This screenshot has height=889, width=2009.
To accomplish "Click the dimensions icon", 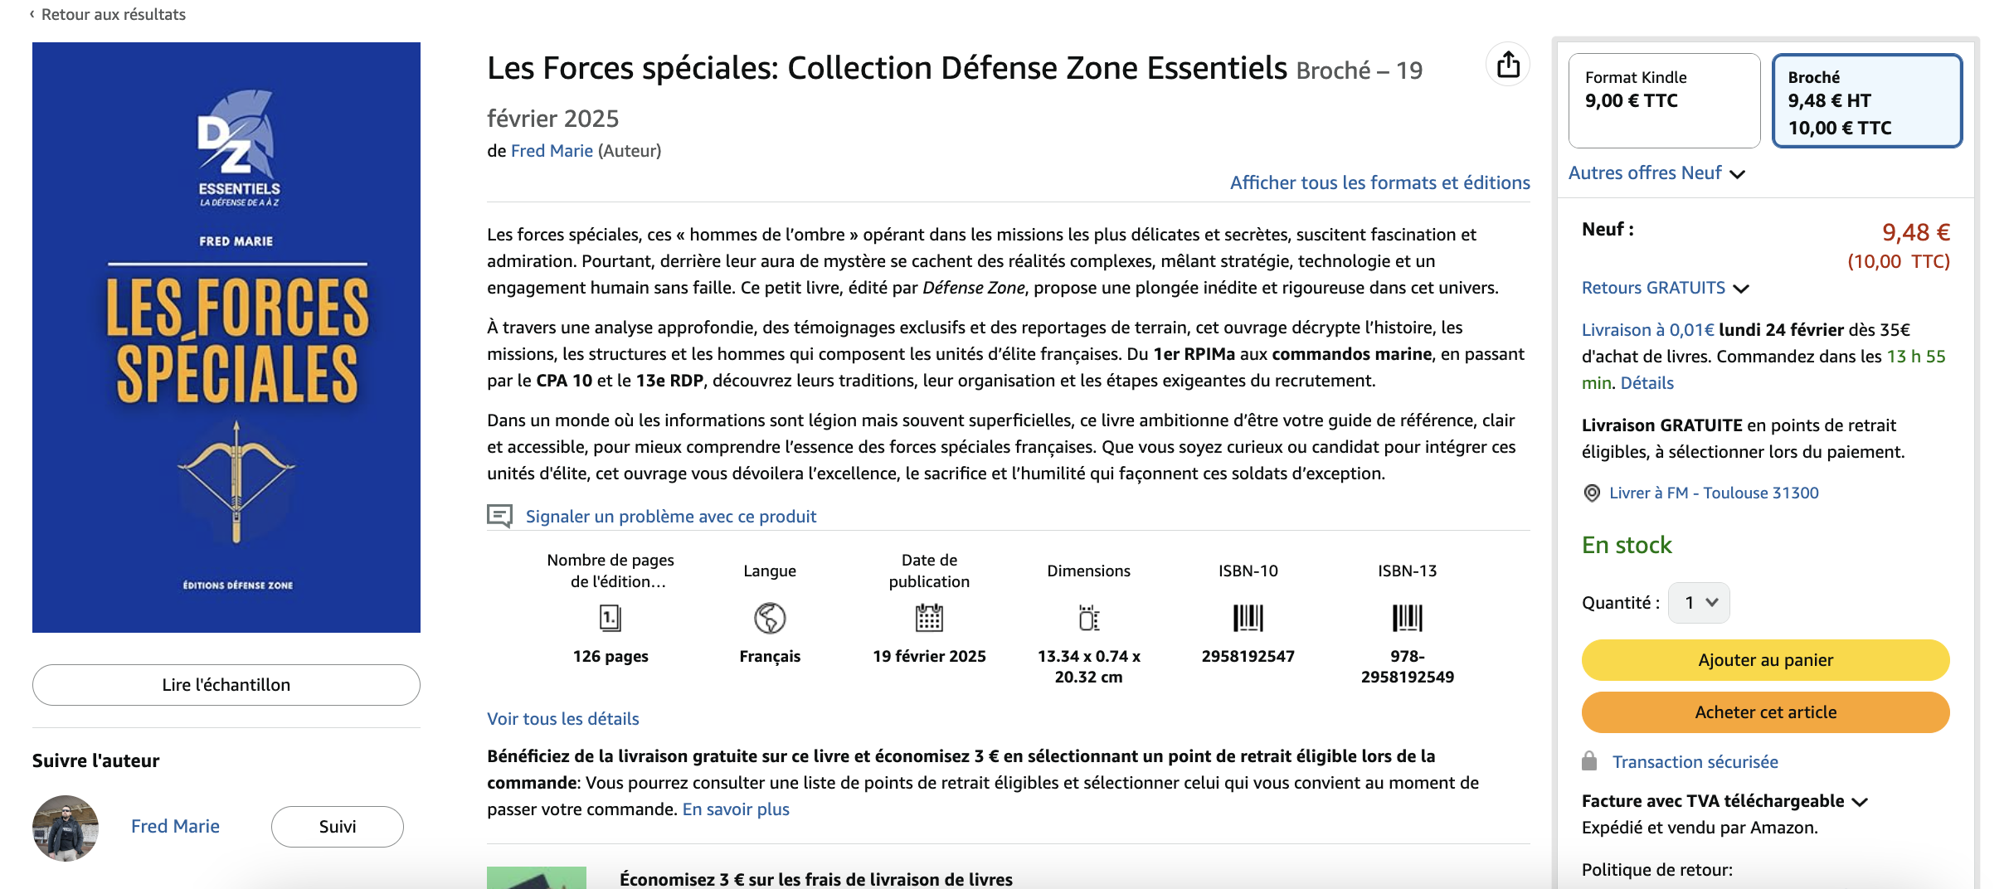I will pos(1088,618).
